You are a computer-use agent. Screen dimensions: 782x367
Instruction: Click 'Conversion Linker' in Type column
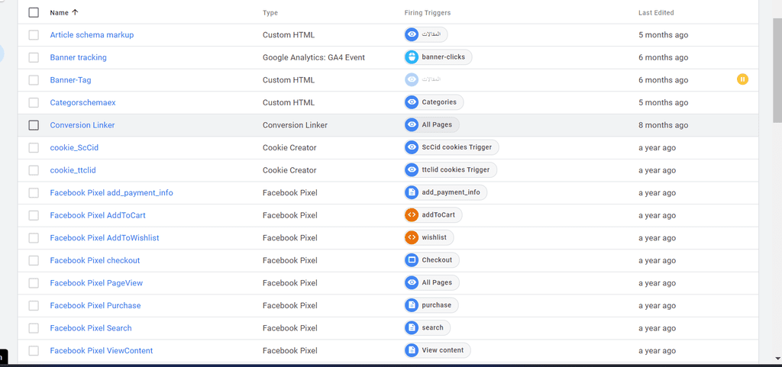pos(296,125)
